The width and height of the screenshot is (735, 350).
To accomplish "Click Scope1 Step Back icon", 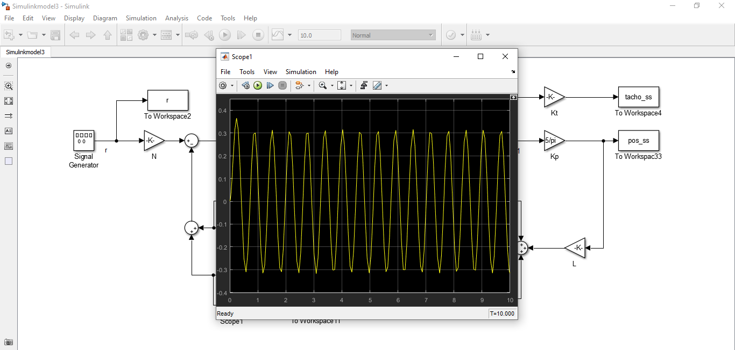I will (x=246, y=85).
